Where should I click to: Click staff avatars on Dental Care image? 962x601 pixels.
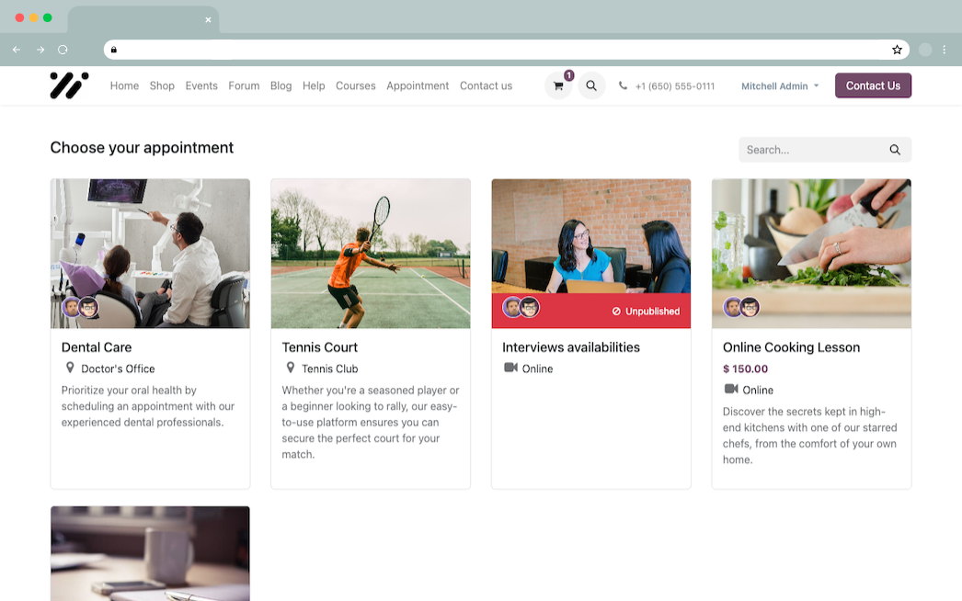[80, 307]
